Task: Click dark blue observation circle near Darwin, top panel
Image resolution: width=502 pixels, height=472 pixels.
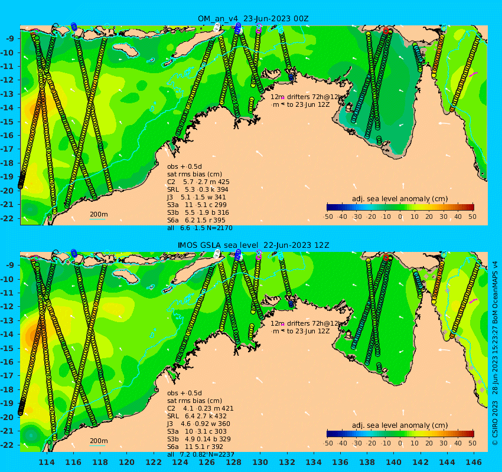Action: [291, 78]
